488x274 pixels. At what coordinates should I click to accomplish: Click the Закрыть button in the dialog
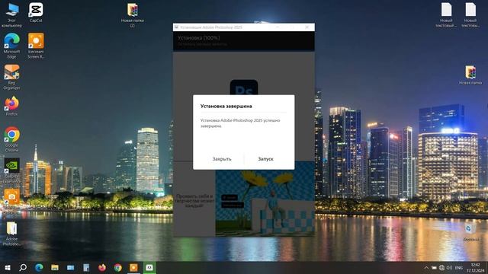point(222,159)
